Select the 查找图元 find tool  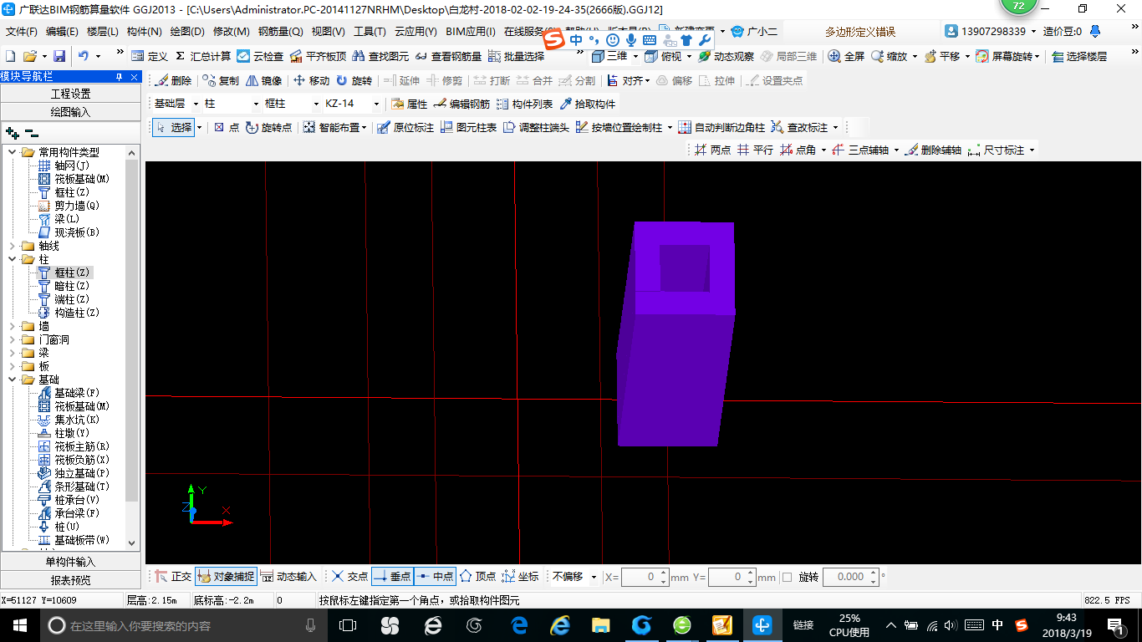tap(380, 56)
